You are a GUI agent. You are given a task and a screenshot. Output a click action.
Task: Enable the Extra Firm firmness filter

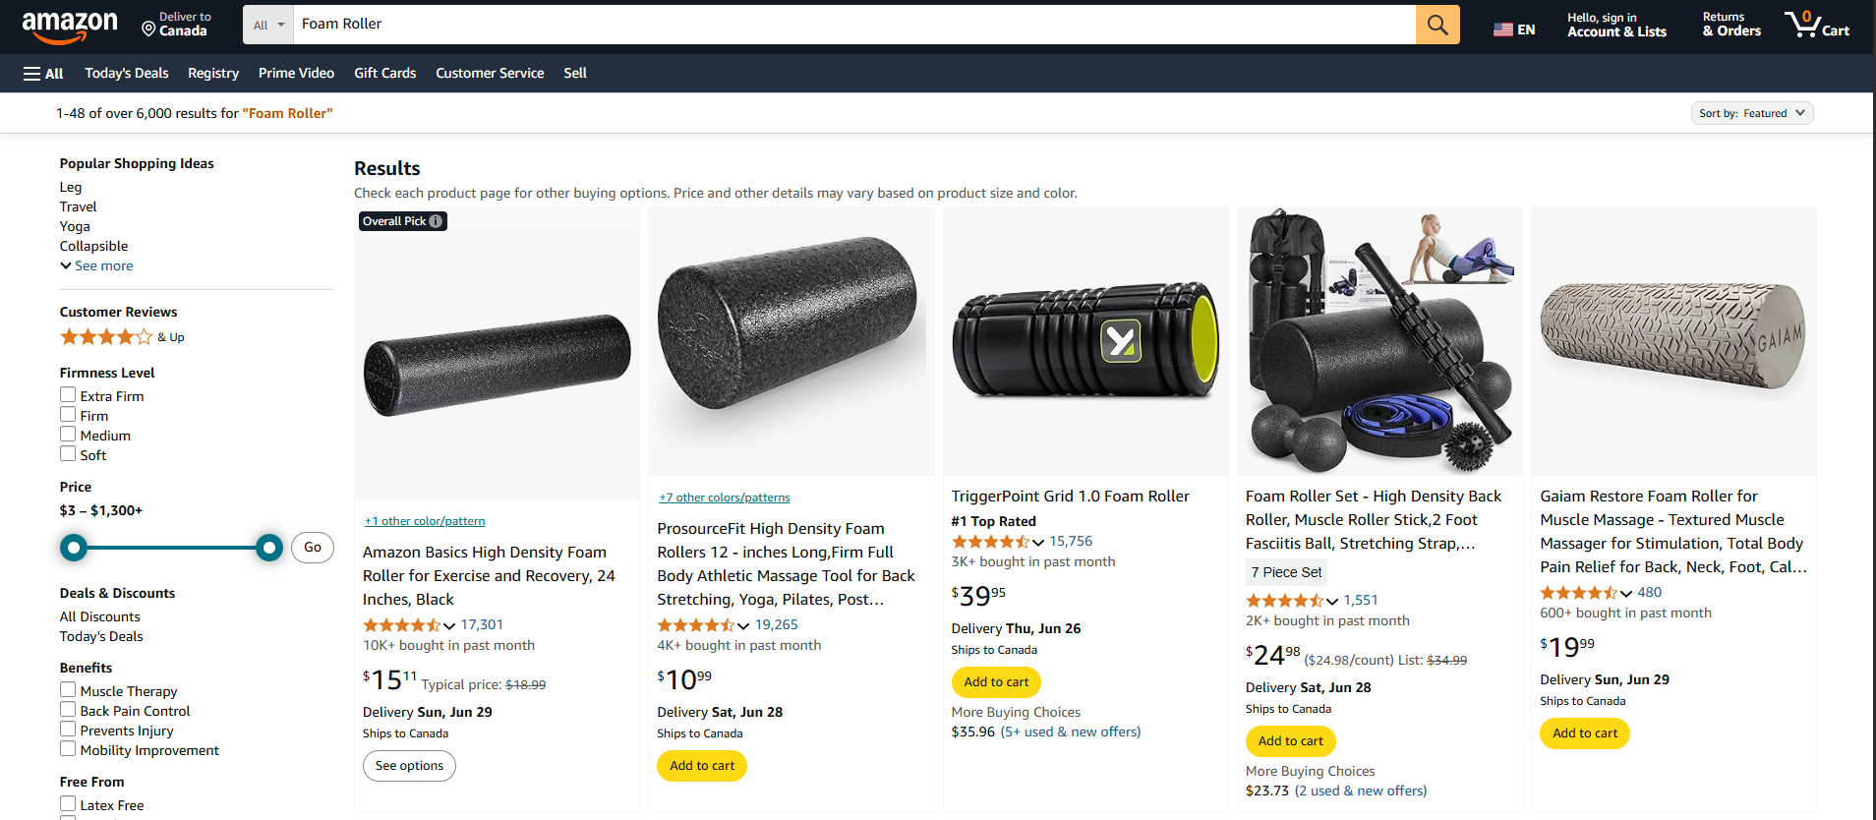[67, 394]
